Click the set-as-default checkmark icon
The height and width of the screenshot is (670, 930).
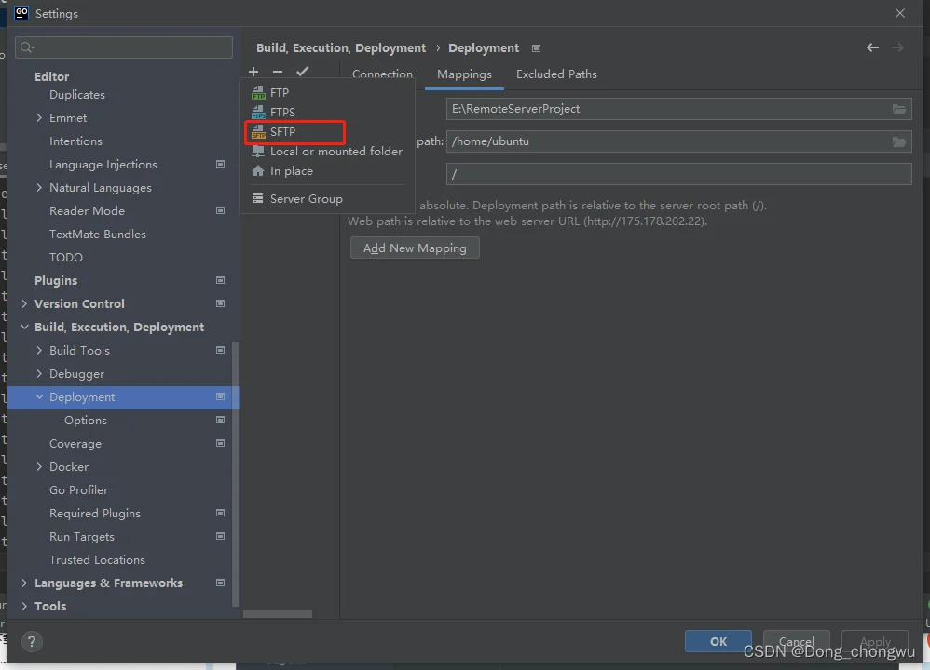coord(302,72)
